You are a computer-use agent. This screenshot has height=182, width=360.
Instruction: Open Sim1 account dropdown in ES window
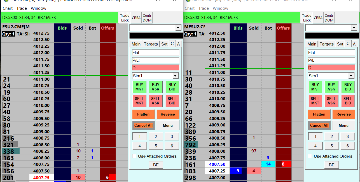coord(176,76)
